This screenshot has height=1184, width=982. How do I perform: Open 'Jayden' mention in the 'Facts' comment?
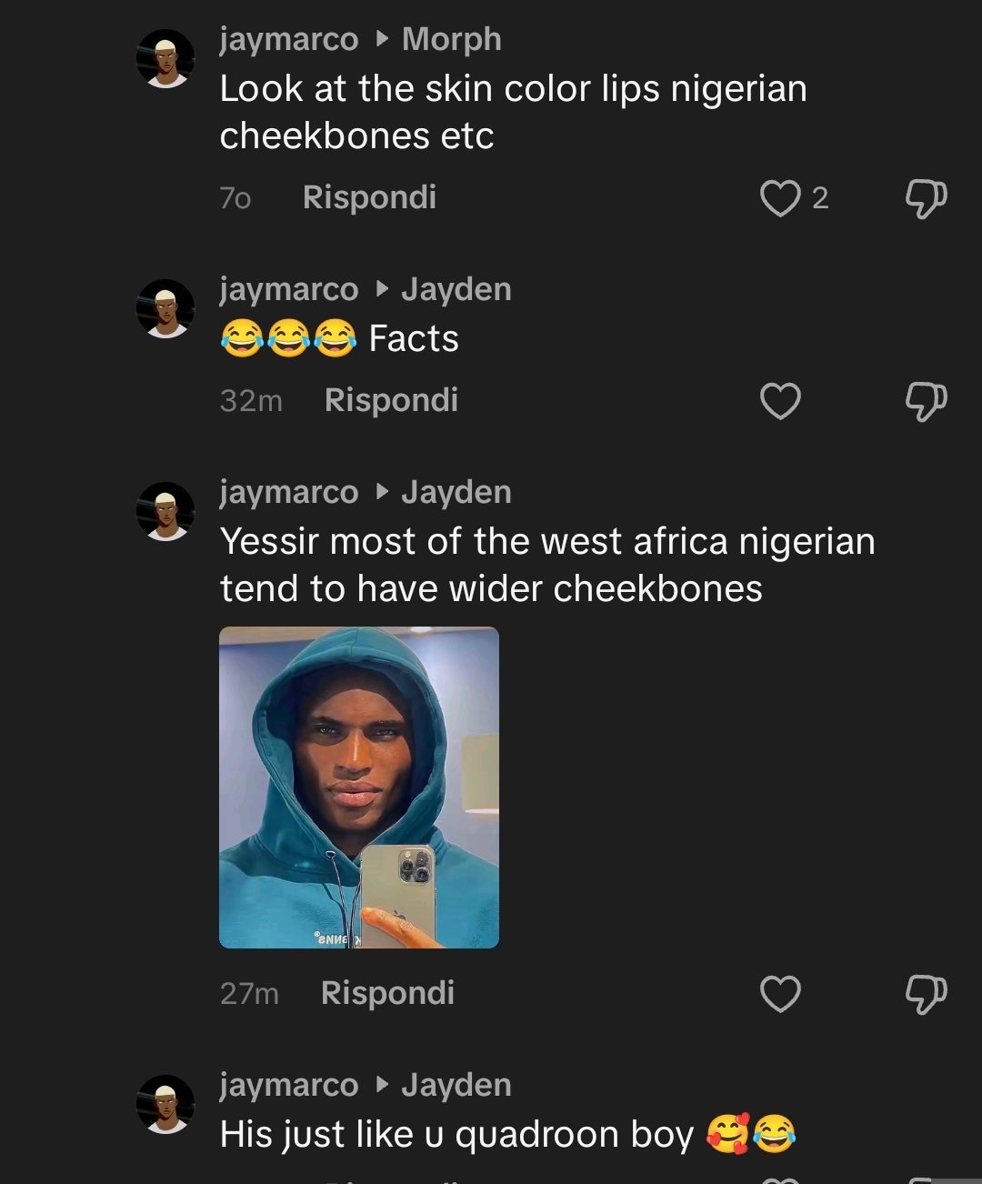[x=456, y=289]
